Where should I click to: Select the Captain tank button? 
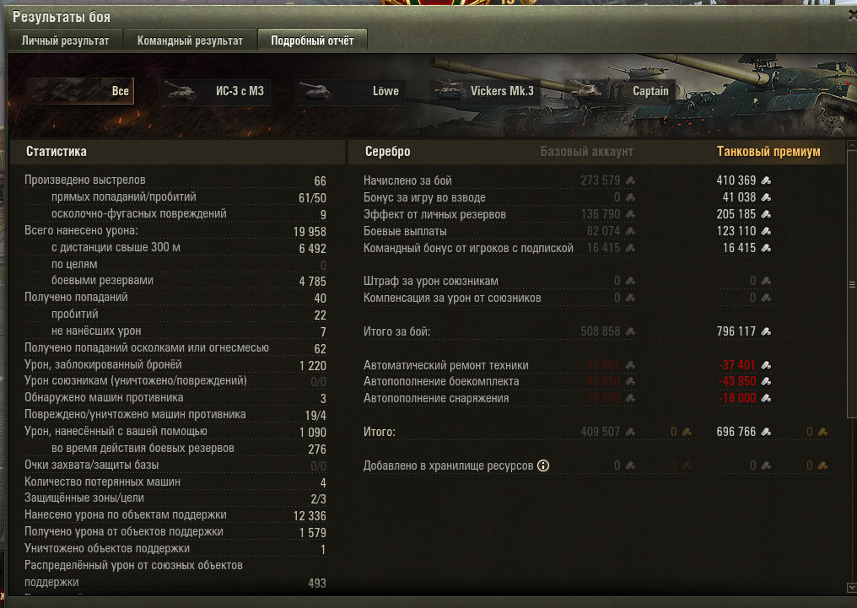620,91
